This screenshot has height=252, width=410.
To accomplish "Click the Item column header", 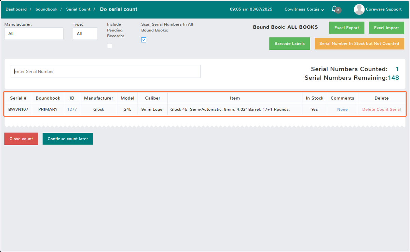I will coord(235,98).
